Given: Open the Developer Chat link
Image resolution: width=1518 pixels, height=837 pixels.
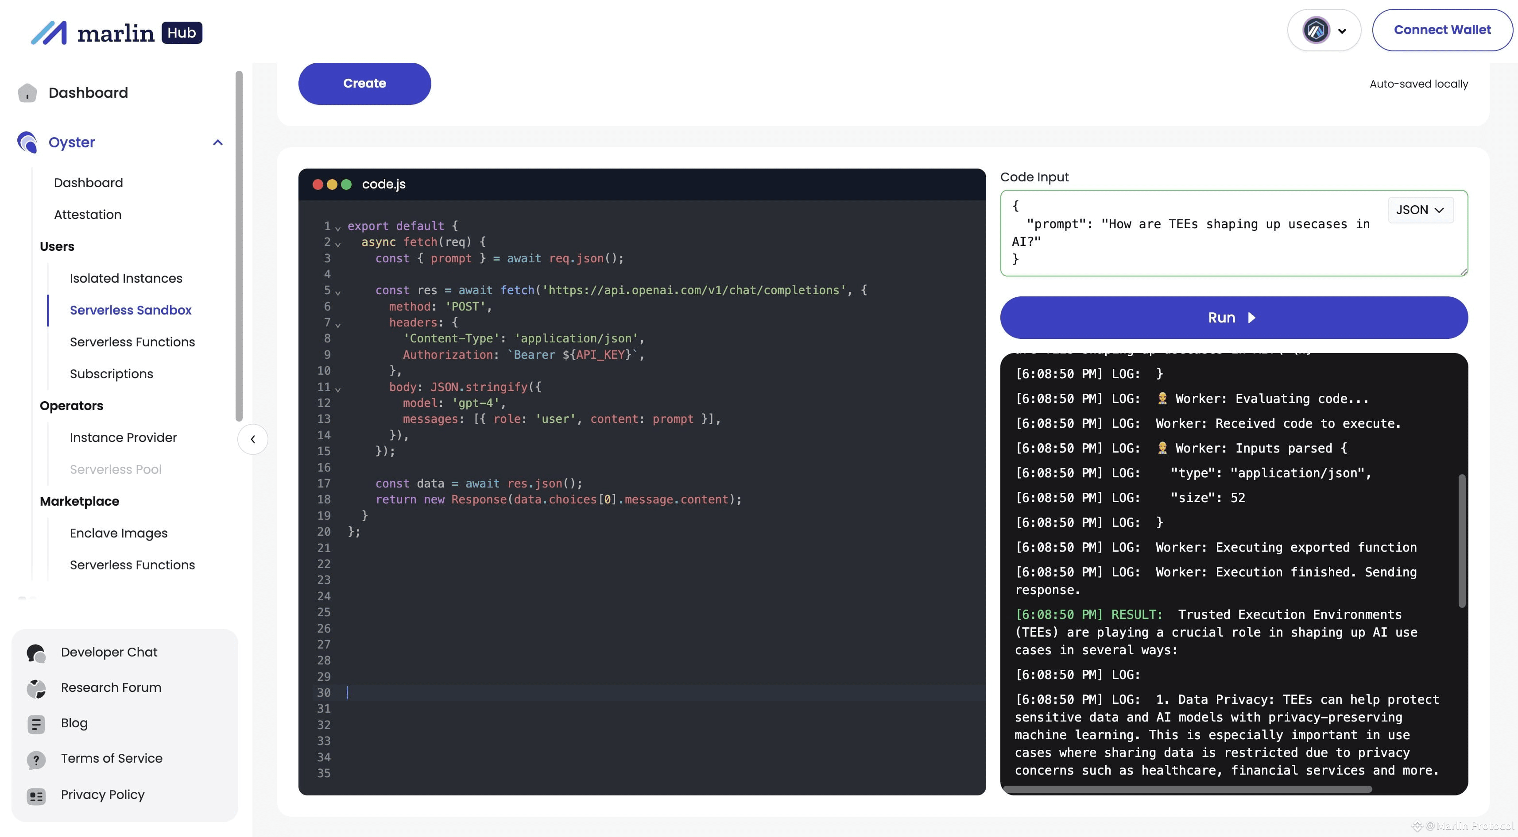Looking at the screenshot, I should [109, 652].
